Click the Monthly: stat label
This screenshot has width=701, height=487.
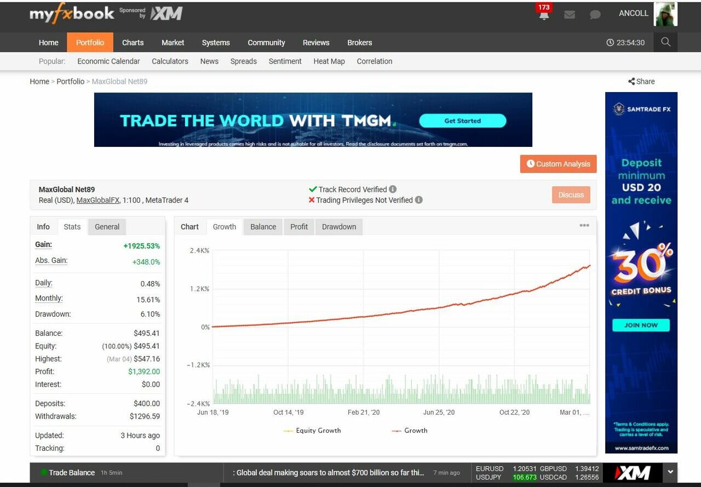(x=49, y=299)
